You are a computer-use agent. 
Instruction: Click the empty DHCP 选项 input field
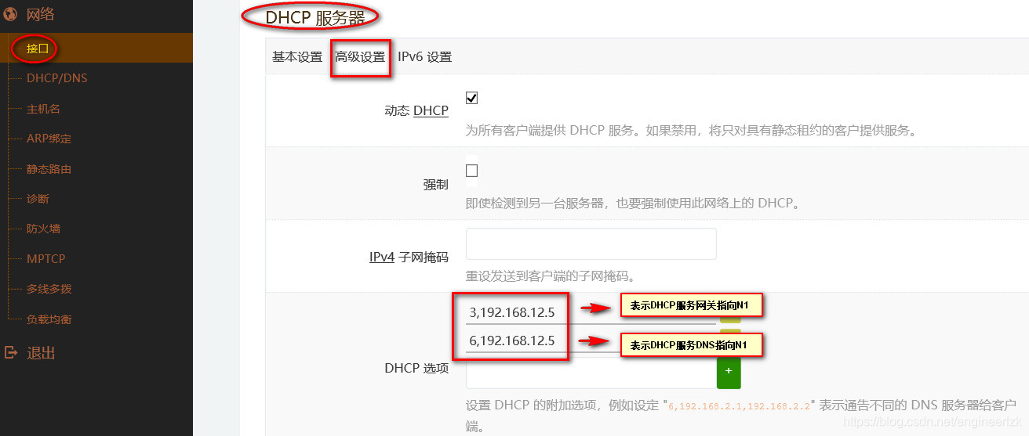click(591, 373)
